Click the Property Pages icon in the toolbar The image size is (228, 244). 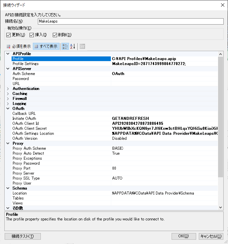pos(82,46)
